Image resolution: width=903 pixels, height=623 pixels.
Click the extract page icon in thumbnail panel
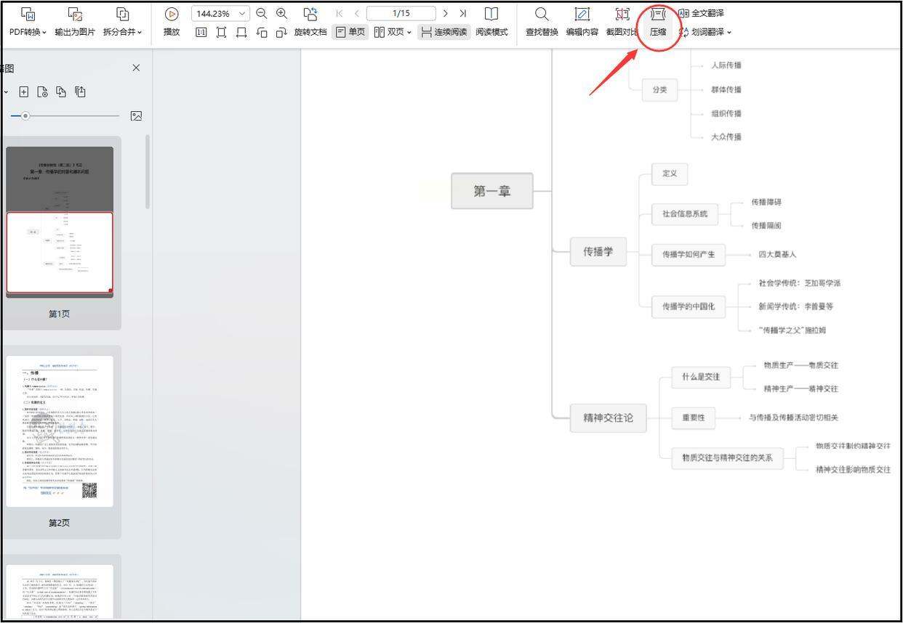pyautogui.click(x=61, y=91)
